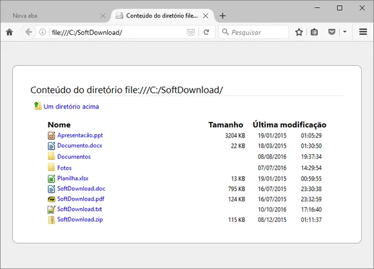The height and width of the screenshot is (269, 374).
Task: Sort by Última modificação column header
Action: click(x=290, y=125)
